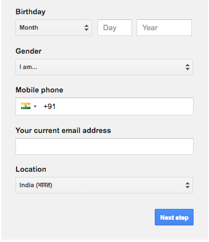The width and height of the screenshot is (209, 242).
Task: Click the 'Your current email address' label
Action: [63, 131]
